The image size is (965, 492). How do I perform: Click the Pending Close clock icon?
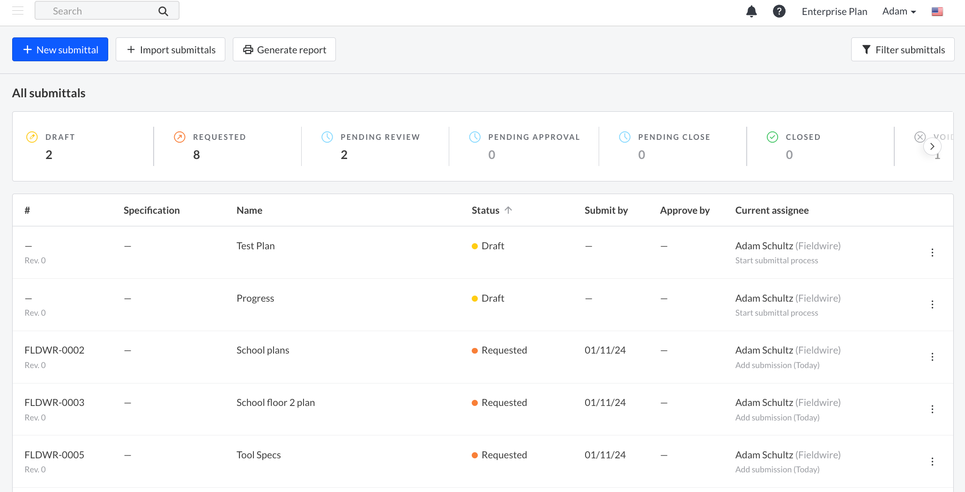pyautogui.click(x=624, y=137)
